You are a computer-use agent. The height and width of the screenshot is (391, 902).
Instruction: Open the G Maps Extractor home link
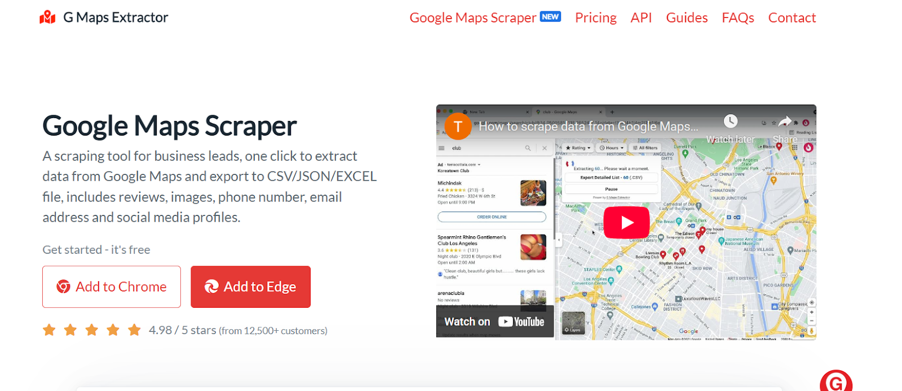pos(115,17)
